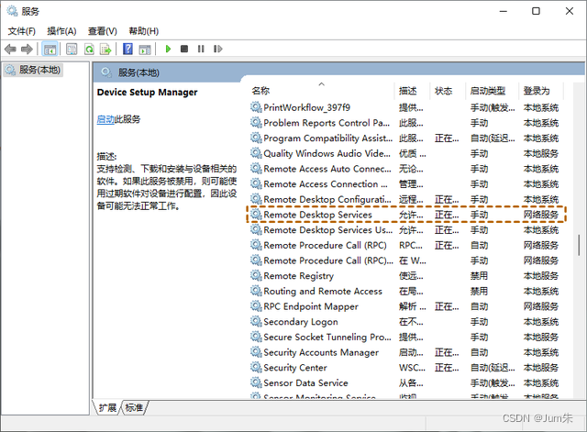Click the 启动 link to start service
This screenshot has height=432, width=587.
tap(105, 119)
